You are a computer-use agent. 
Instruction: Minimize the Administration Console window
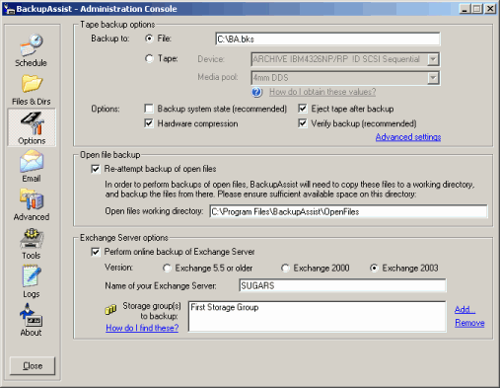pyautogui.click(x=464, y=9)
